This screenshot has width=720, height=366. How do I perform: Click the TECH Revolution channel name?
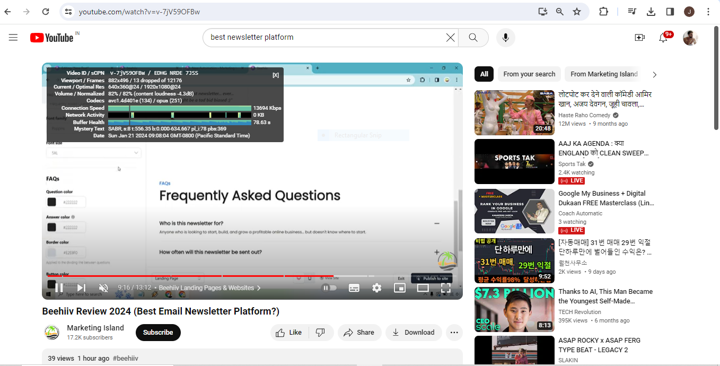[579, 312]
